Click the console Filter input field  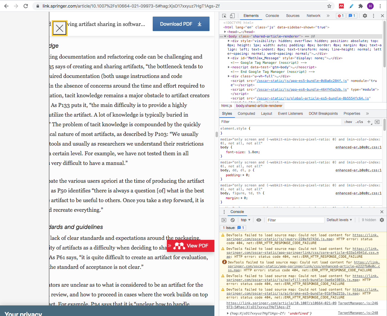[x=295, y=220]
